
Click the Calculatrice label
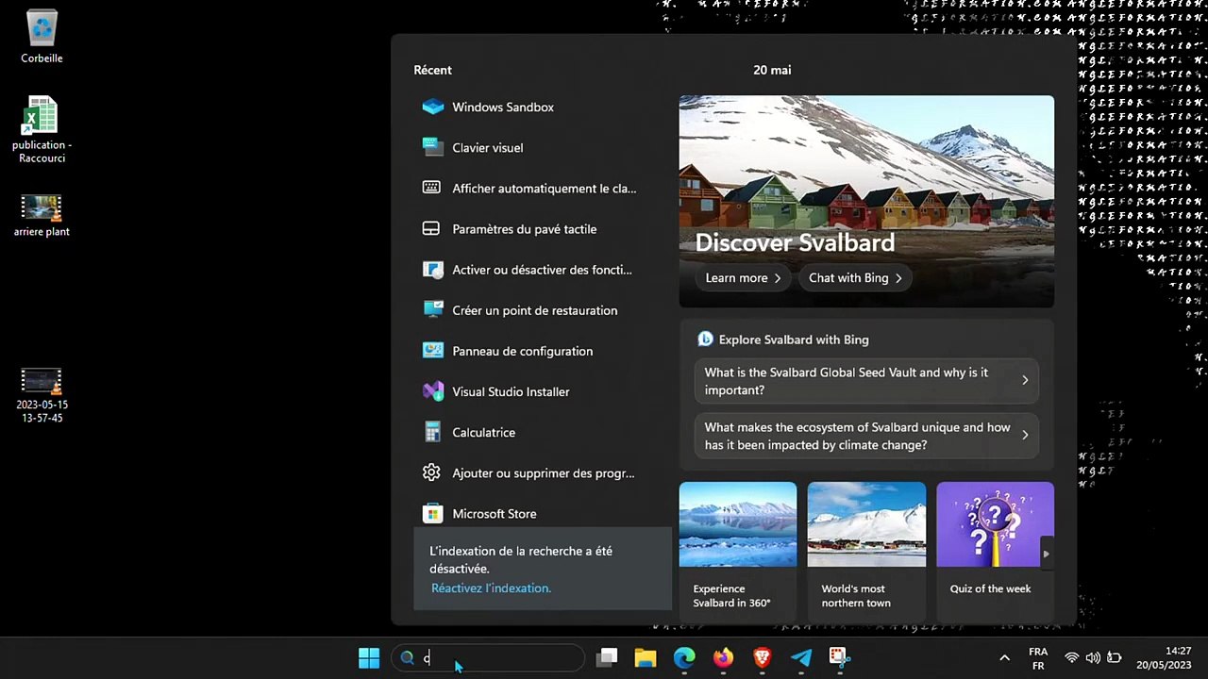pos(483,433)
